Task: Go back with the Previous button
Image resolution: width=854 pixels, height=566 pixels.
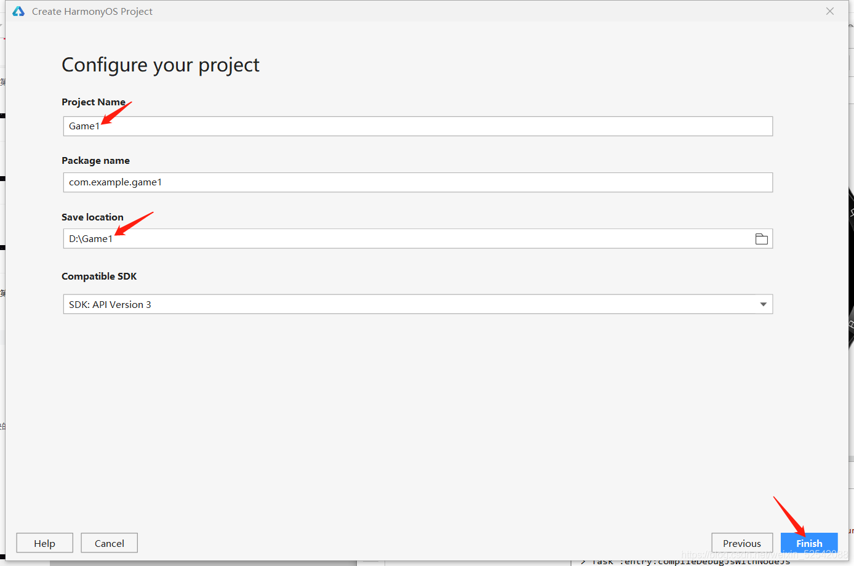Action: pyautogui.click(x=742, y=543)
